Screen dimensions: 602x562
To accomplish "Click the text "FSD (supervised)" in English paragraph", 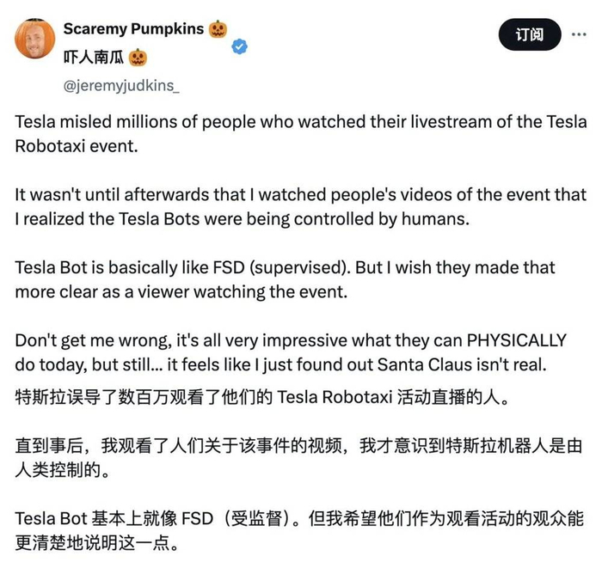I will (269, 268).
